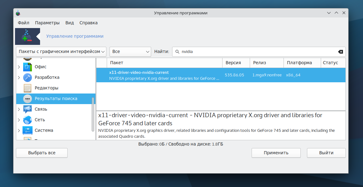Open the package type filter dropdown
Screen dimensions: 363x187
(61, 51)
